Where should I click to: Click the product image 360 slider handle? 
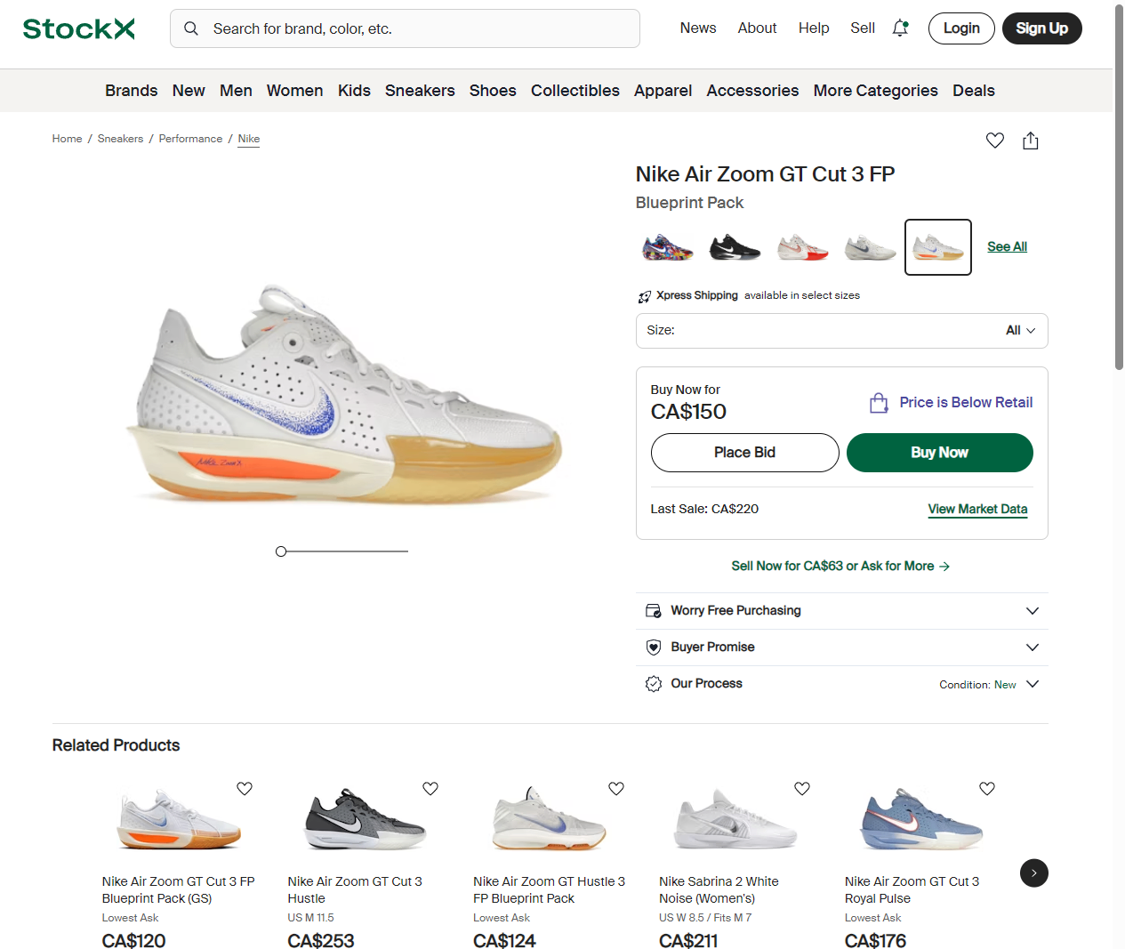[x=281, y=551]
